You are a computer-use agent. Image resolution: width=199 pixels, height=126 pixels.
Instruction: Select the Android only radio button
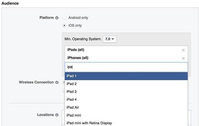pos(64,18)
